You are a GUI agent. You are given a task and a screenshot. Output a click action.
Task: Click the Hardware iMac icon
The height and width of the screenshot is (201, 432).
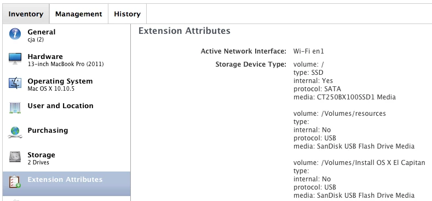click(x=15, y=58)
